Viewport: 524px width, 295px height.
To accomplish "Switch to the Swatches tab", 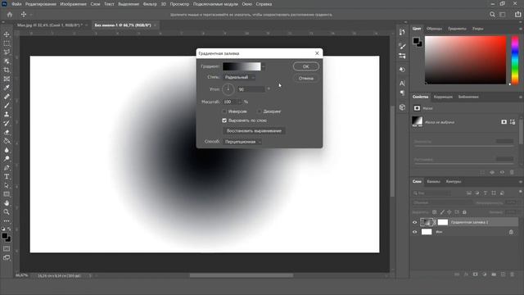I will [x=434, y=29].
